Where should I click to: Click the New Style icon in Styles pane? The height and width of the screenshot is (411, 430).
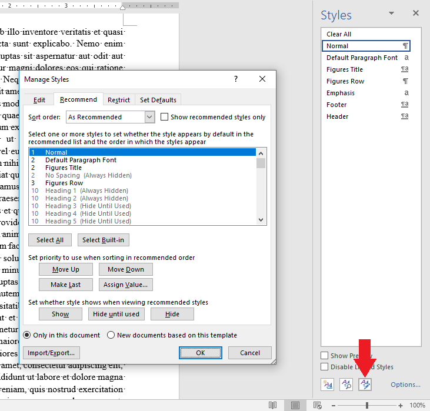(x=327, y=384)
